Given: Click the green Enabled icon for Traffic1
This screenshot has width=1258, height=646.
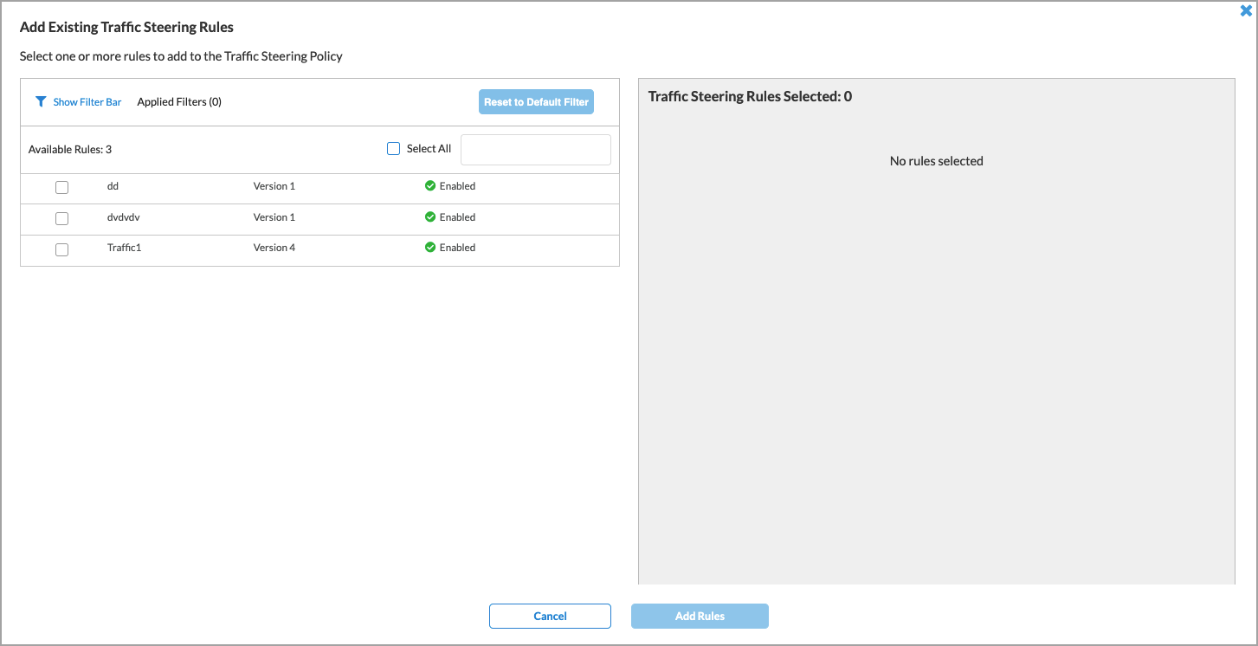Looking at the screenshot, I should (x=430, y=247).
